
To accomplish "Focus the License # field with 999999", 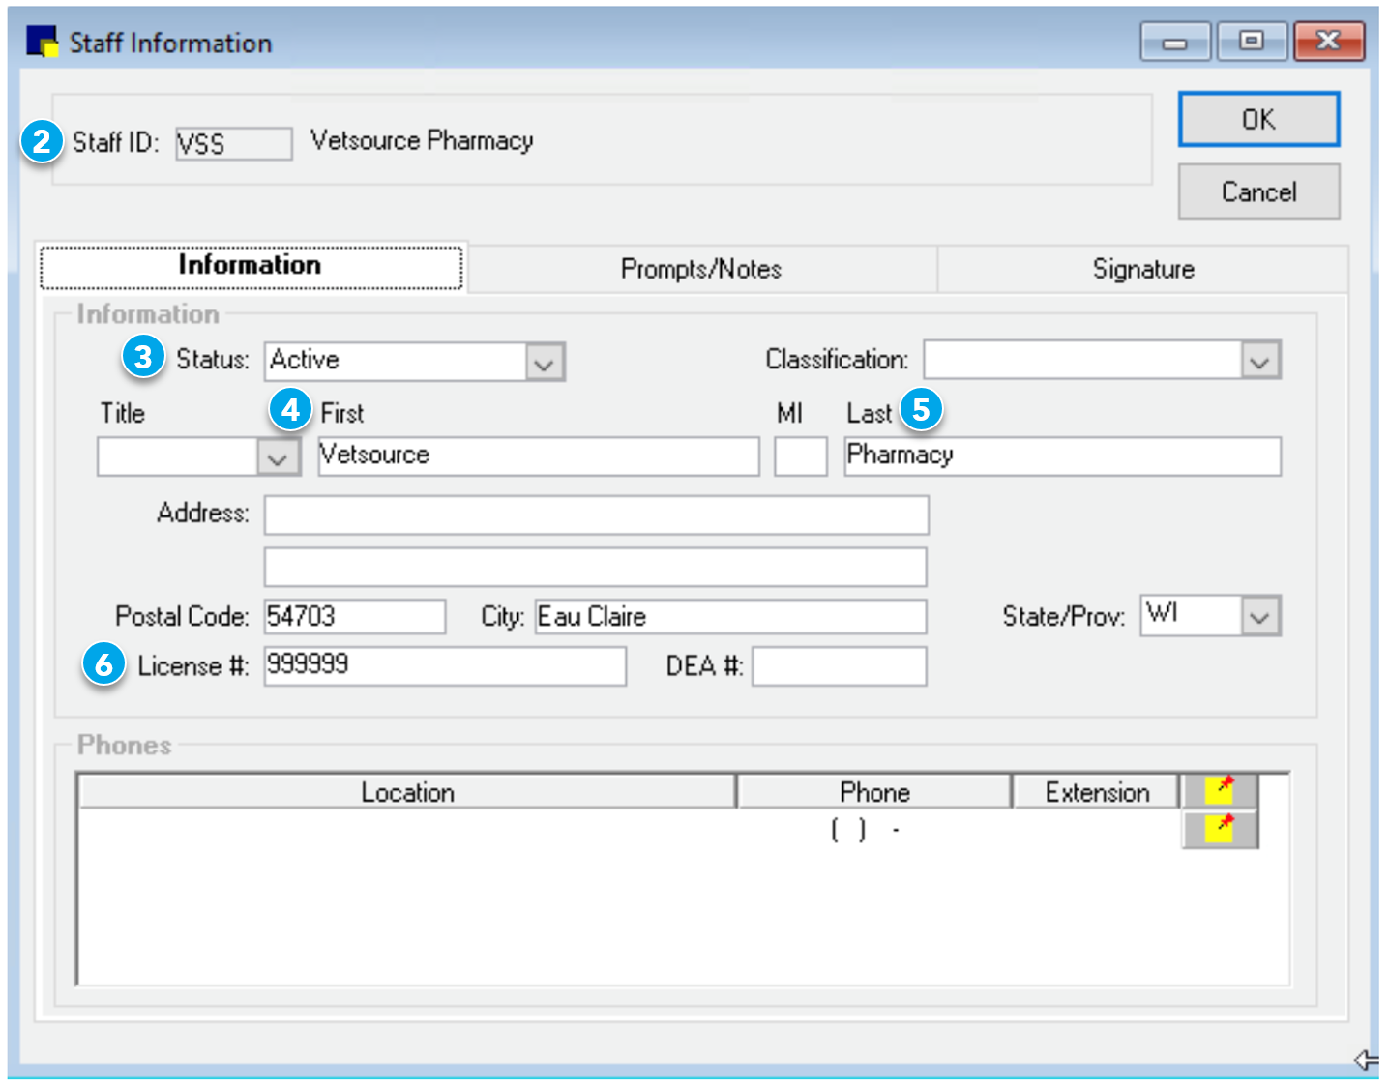I will [445, 666].
